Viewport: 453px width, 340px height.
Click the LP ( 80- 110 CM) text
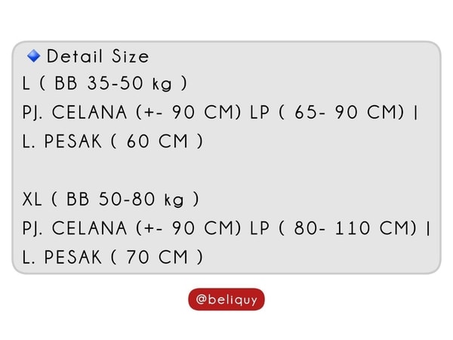pos(333,228)
